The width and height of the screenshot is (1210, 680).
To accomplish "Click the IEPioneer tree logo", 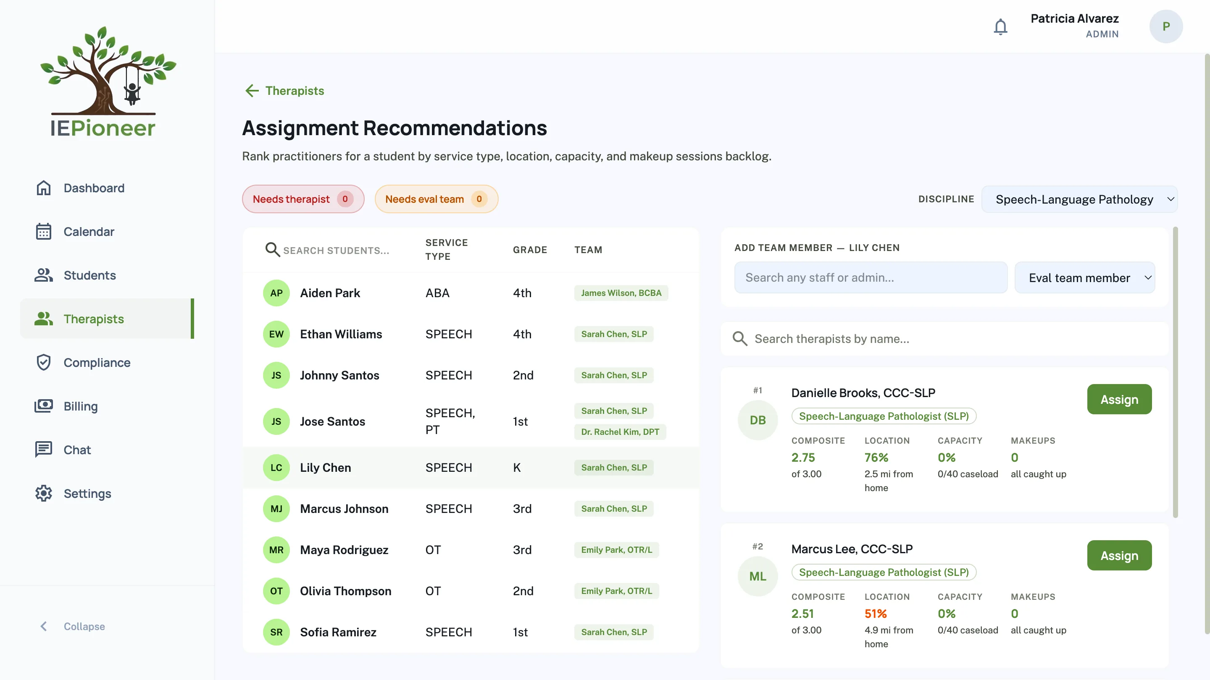I will coord(108,81).
